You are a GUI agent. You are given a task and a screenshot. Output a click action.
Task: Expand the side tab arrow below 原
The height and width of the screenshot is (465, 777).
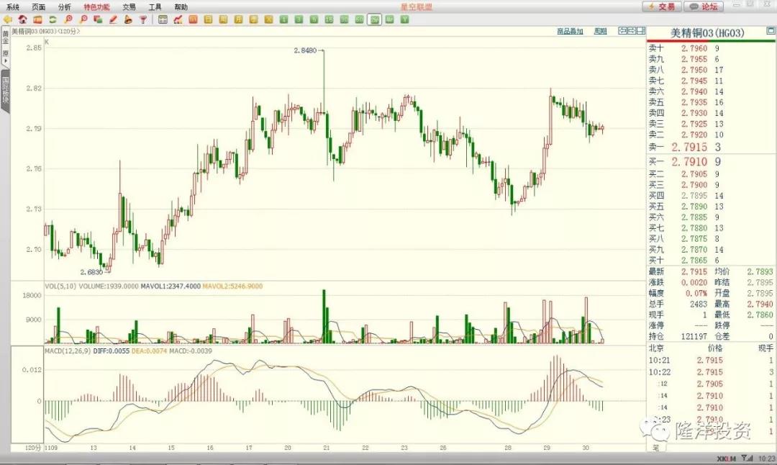click(x=6, y=61)
